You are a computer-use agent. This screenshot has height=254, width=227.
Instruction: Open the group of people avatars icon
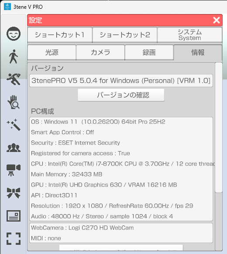(x=14, y=148)
